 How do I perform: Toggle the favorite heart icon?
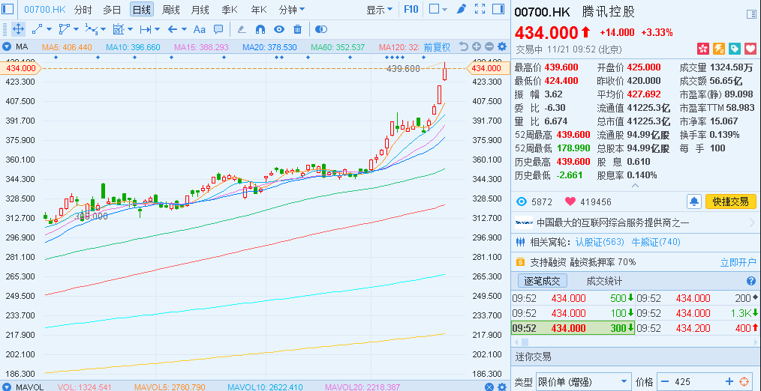click(750, 49)
